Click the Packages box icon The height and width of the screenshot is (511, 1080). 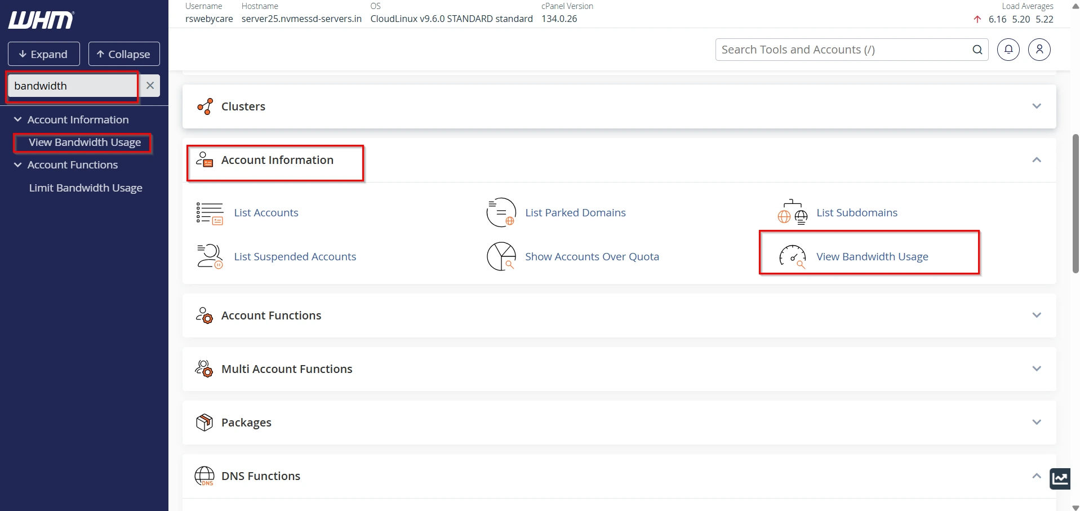(x=205, y=423)
